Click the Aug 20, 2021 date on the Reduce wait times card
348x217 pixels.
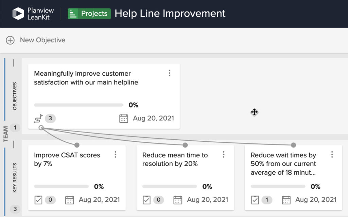[x=316, y=200]
